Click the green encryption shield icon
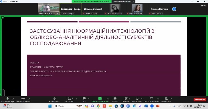208x109 pixels. pos(3,18)
